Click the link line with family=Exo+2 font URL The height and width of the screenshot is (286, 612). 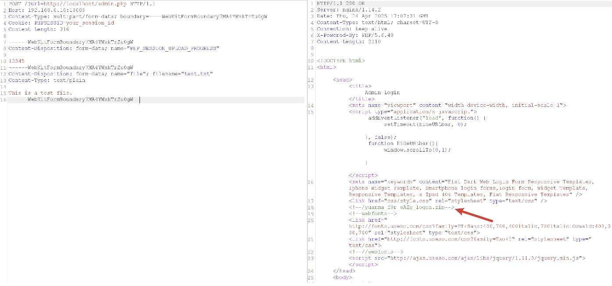[471, 242]
